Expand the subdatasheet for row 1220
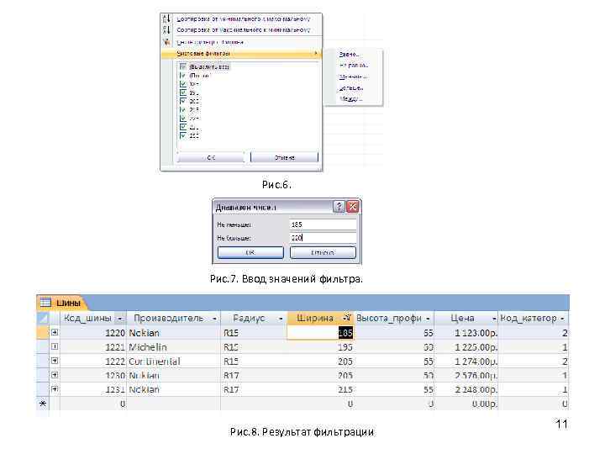 click(55, 332)
